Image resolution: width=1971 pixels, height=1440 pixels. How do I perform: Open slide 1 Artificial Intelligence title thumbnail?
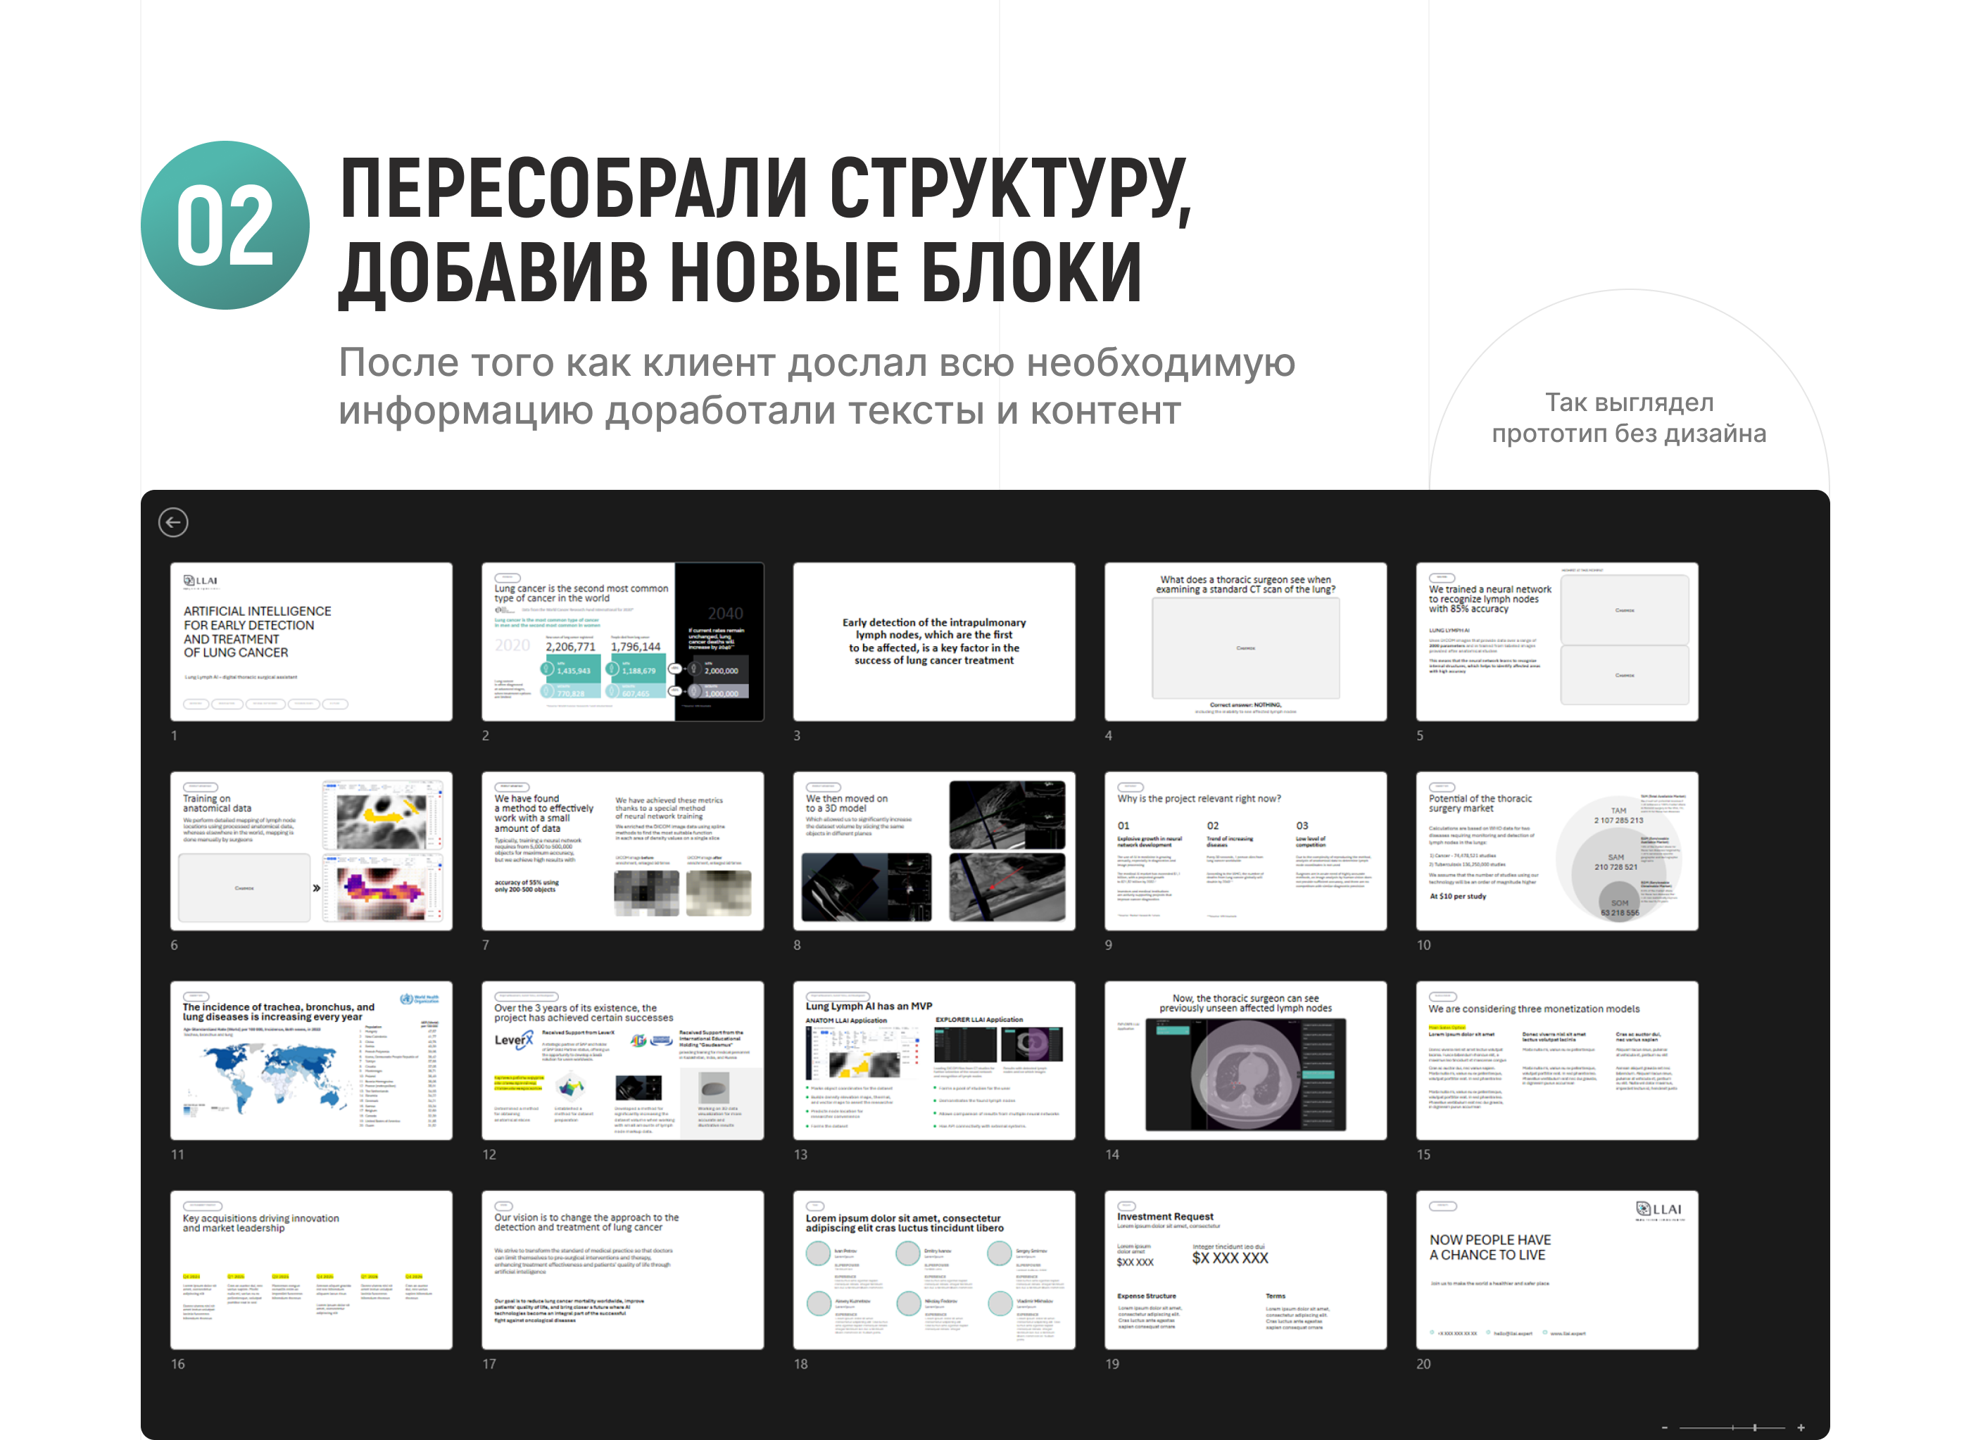click(311, 642)
